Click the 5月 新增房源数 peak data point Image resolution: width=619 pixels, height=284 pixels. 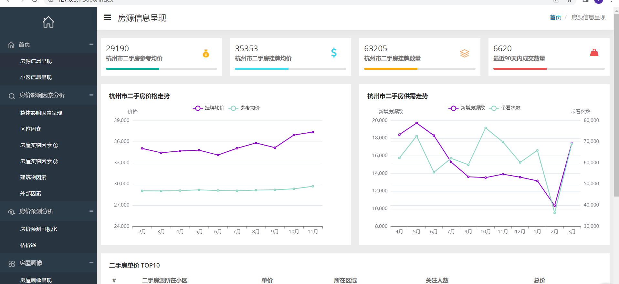click(416, 123)
